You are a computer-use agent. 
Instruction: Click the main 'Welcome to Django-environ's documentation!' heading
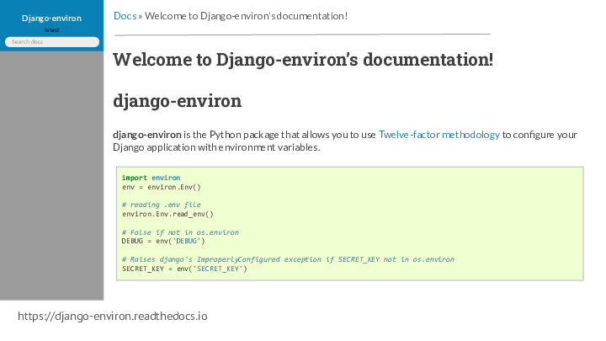[x=303, y=60]
